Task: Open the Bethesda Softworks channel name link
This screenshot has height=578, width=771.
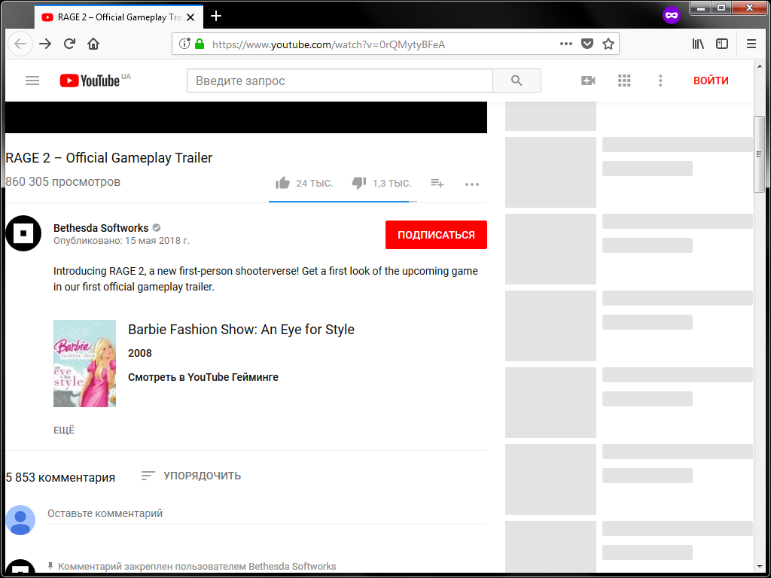Action: click(101, 228)
